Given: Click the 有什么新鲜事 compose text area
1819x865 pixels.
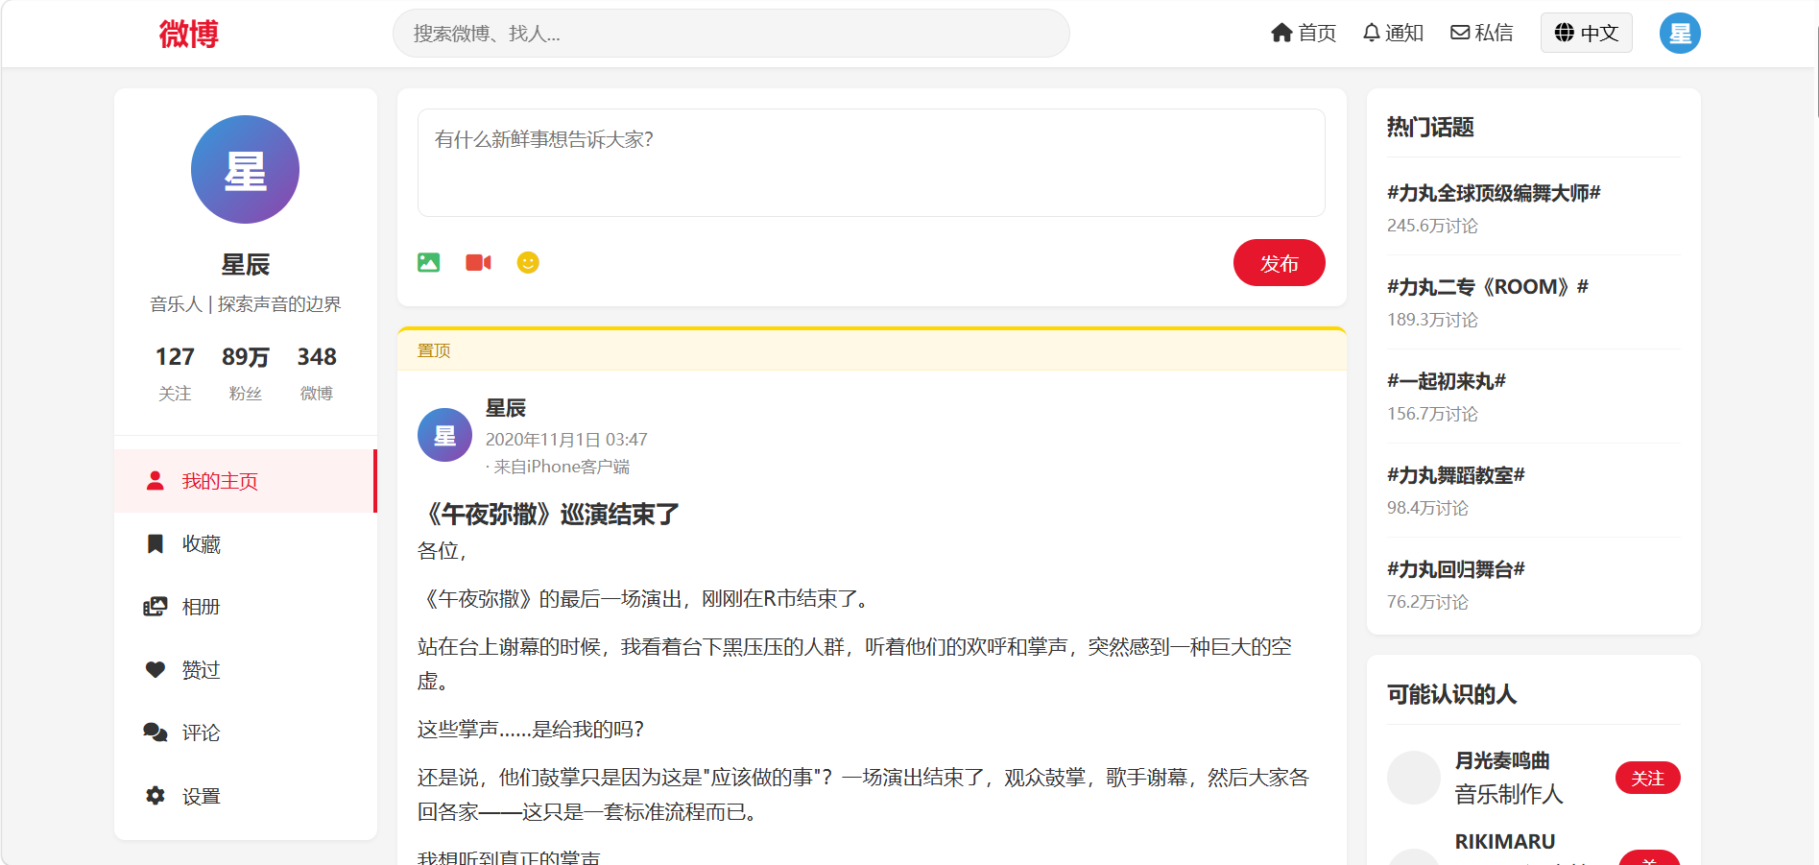Looking at the screenshot, I should click(x=871, y=163).
